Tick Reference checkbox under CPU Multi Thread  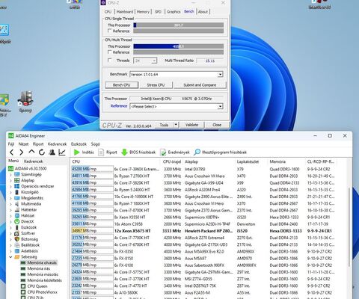coord(109,52)
